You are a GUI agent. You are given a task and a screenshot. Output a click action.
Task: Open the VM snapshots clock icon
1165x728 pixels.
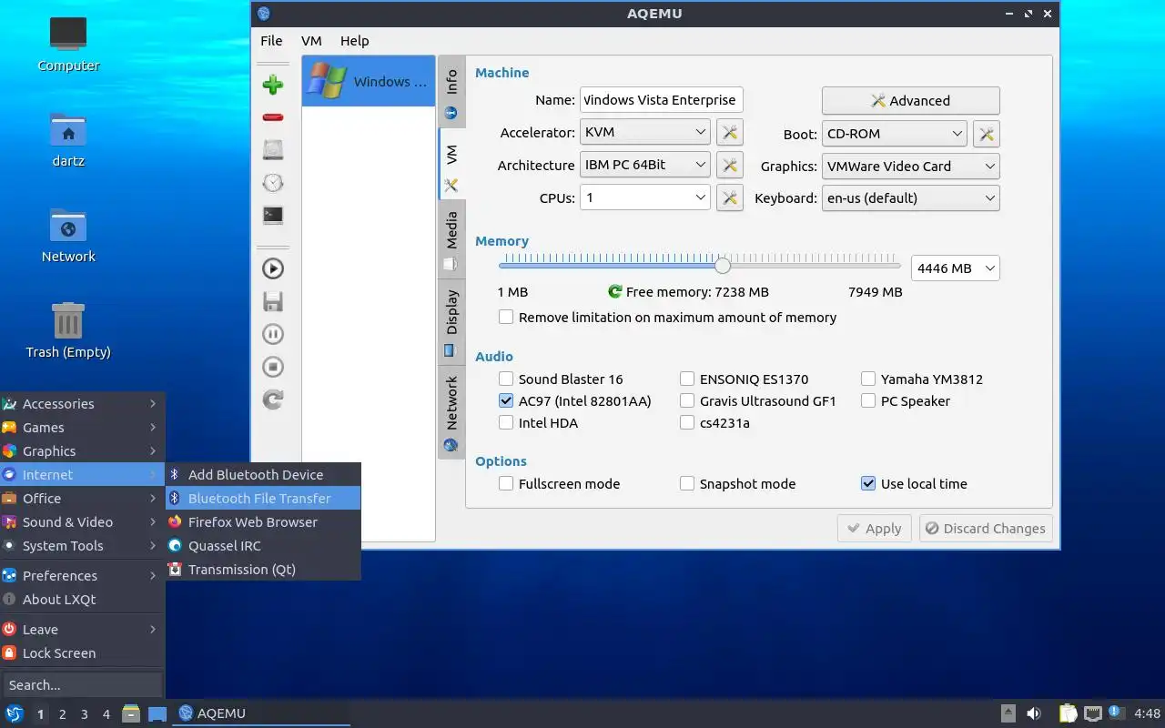tap(272, 183)
